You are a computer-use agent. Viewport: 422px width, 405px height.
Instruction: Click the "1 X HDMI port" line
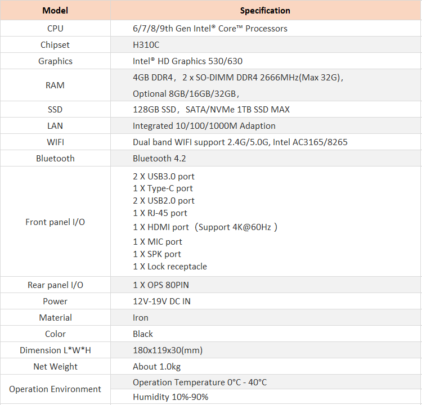coord(205,227)
